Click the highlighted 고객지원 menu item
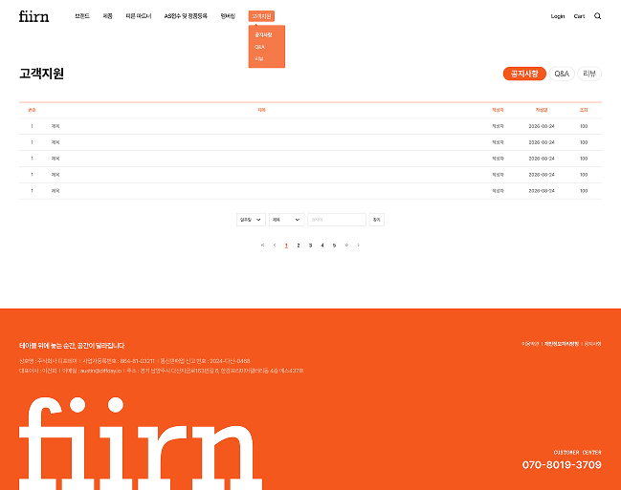Image resolution: width=621 pixels, height=490 pixels. click(x=261, y=16)
